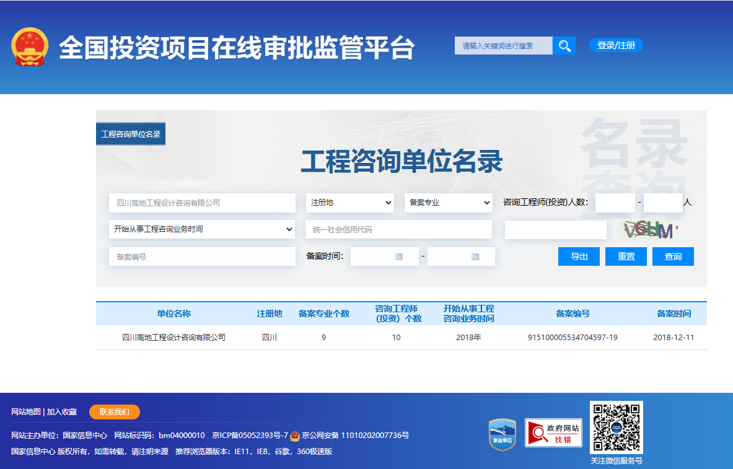
Task: Click the minimum consulting engineers count field
Action: (615, 203)
